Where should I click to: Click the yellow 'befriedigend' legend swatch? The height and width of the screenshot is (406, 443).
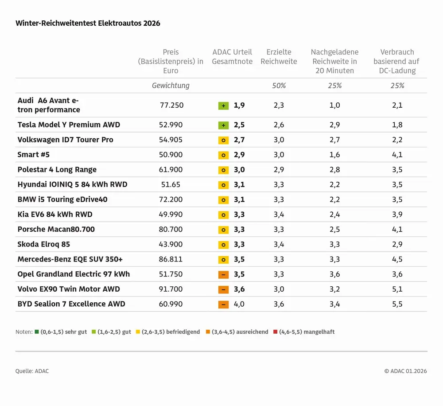click(138, 332)
